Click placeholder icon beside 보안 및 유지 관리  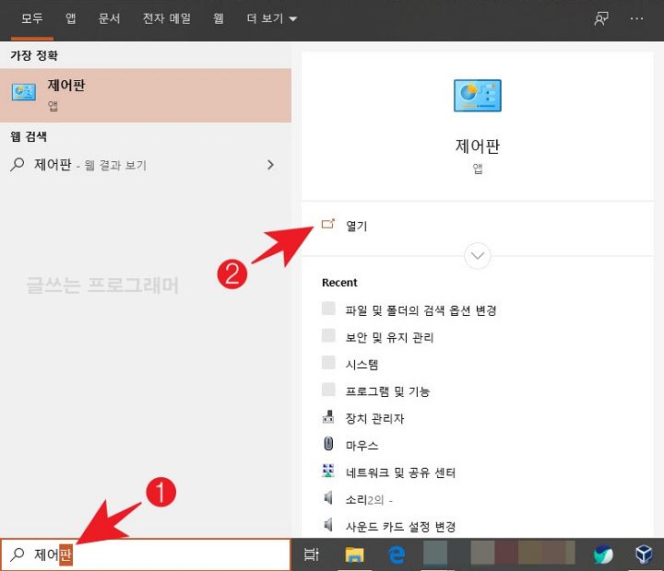point(328,336)
